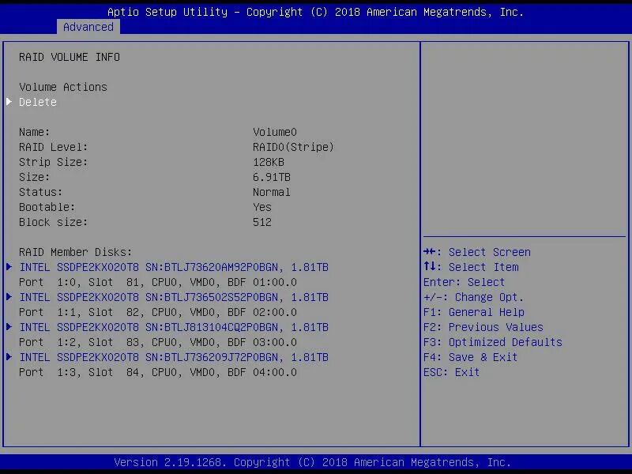Click the Select Screen help line

pyautogui.click(x=477, y=252)
